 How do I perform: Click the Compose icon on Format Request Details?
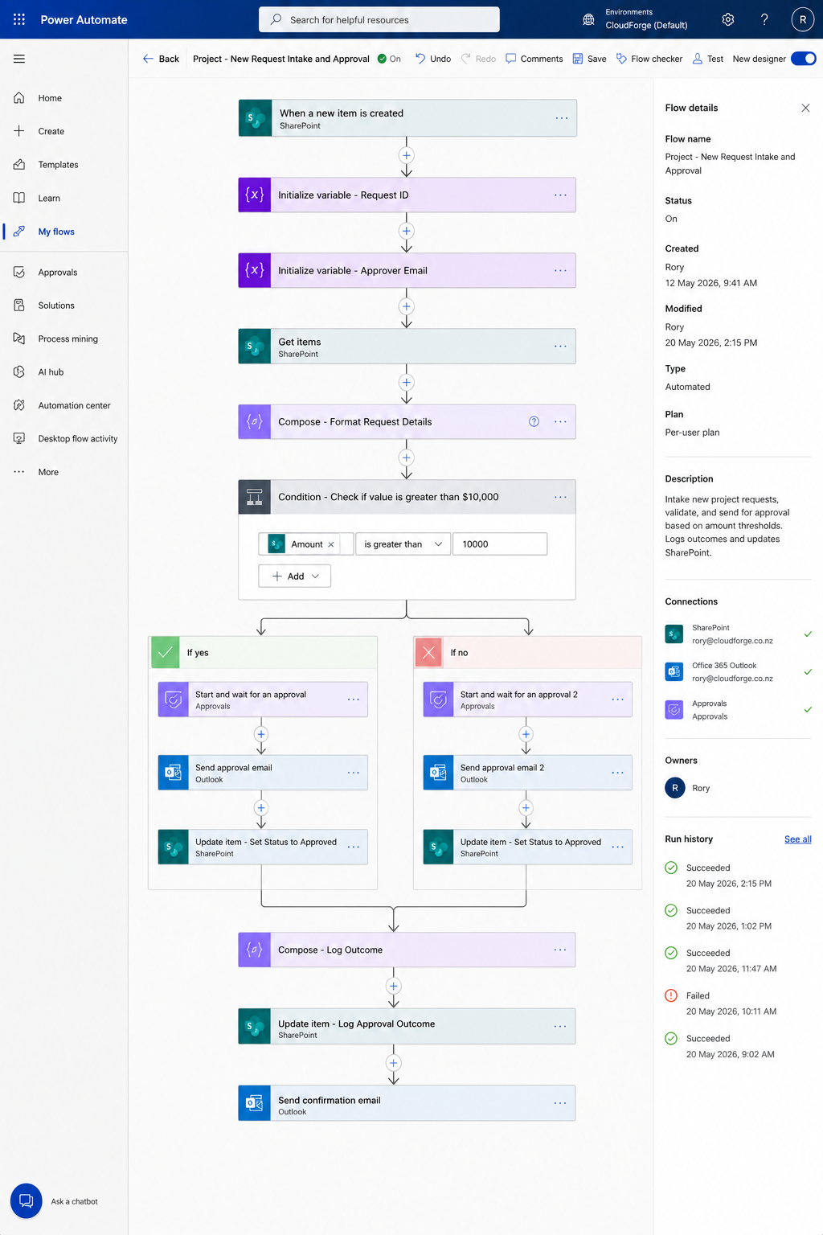[x=255, y=421]
